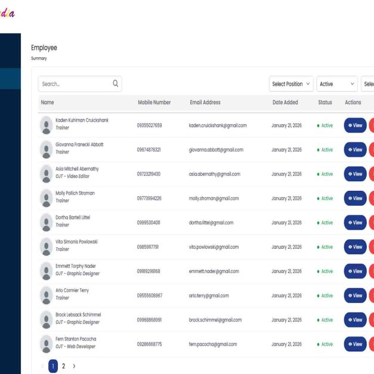Image resolution: width=374 pixels, height=374 pixels.
Task: Click mobile number 09355027659
Action: coord(149,125)
